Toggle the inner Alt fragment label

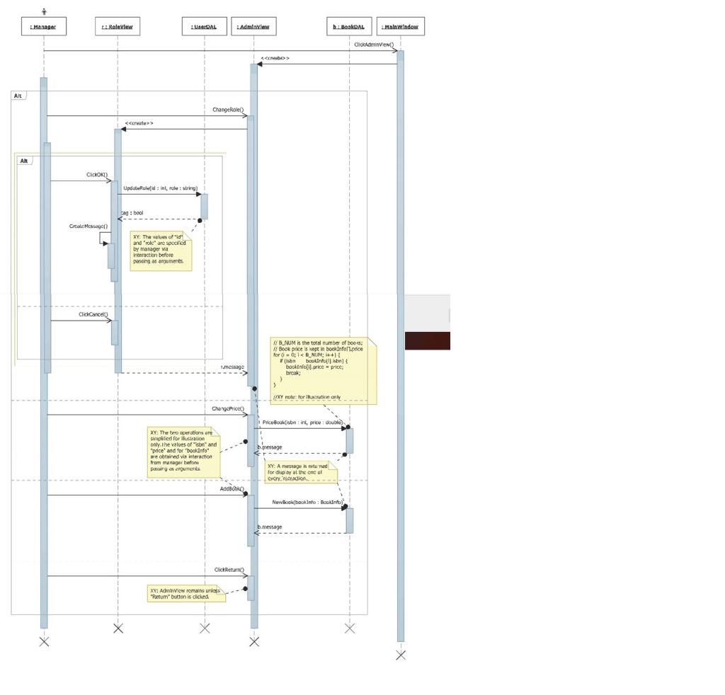point(25,160)
